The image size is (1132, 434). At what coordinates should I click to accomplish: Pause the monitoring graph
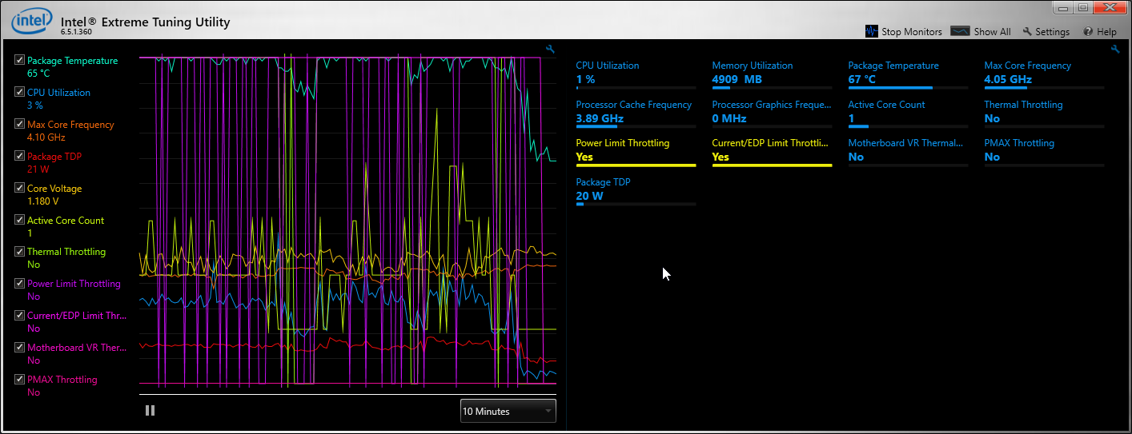coord(150,410)
